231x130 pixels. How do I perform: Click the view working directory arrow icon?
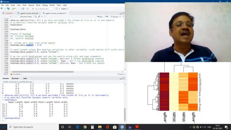pos(34,82)
